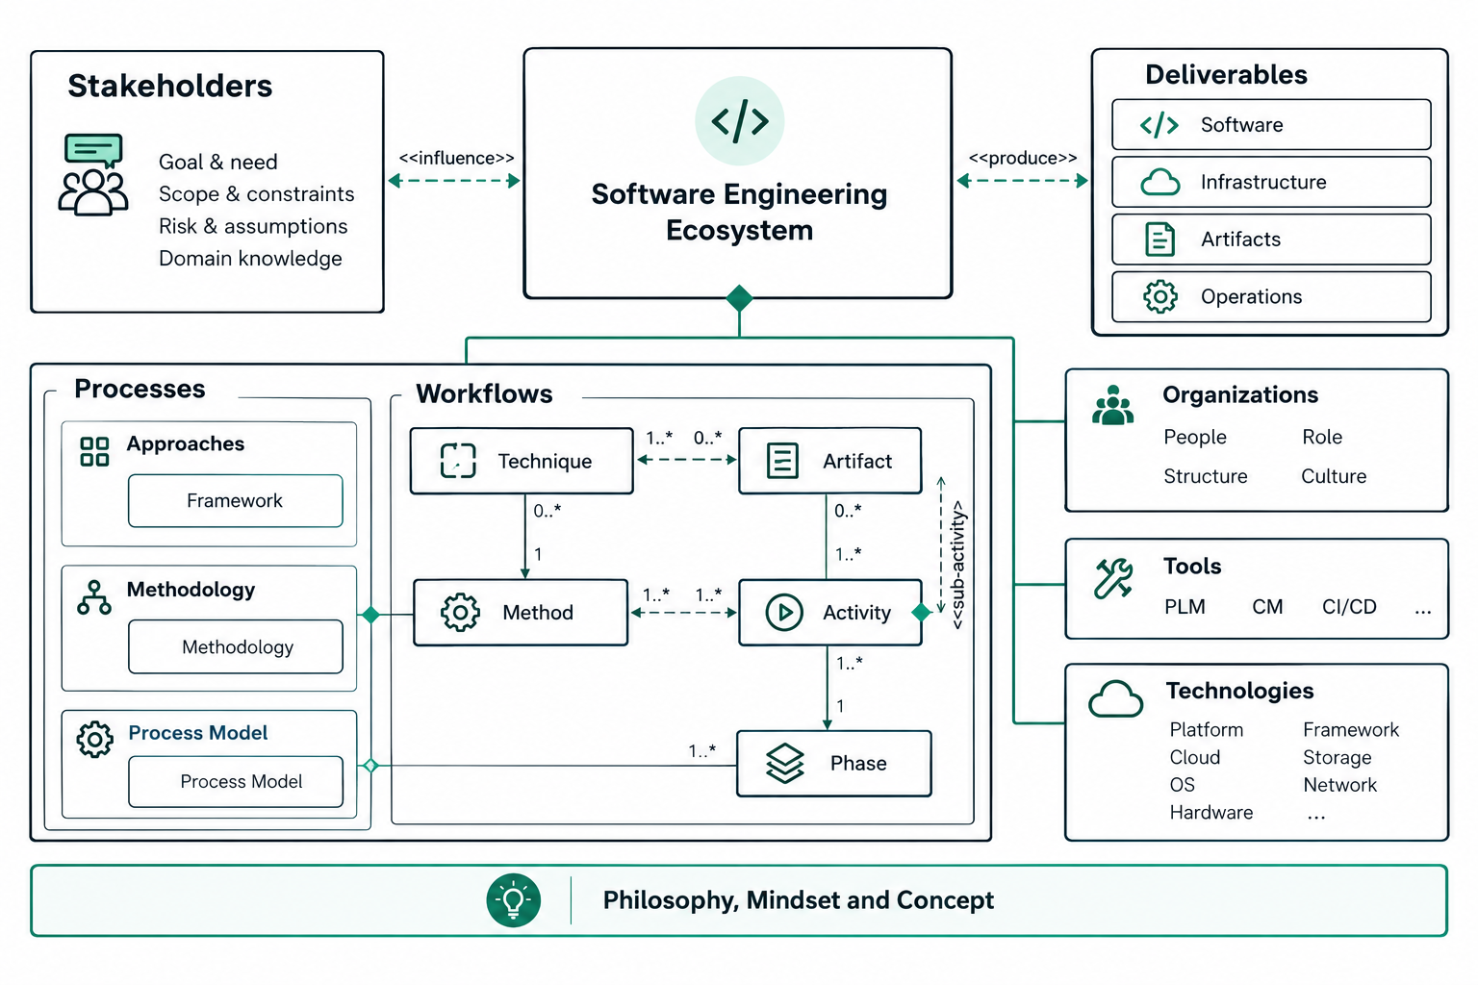The image size is (1478, 985).
Task: Select "Scope & constraints" in Stakeholders
Action: [257, 194]
